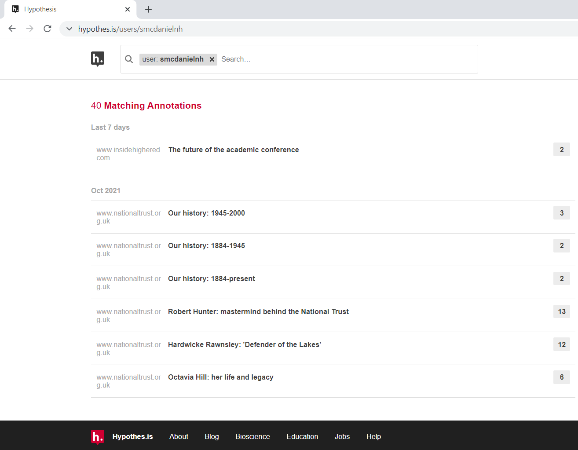Viewport: 578px width, 450px height.
Task: Click the browser reload icon
Action: tap(47, 28)
